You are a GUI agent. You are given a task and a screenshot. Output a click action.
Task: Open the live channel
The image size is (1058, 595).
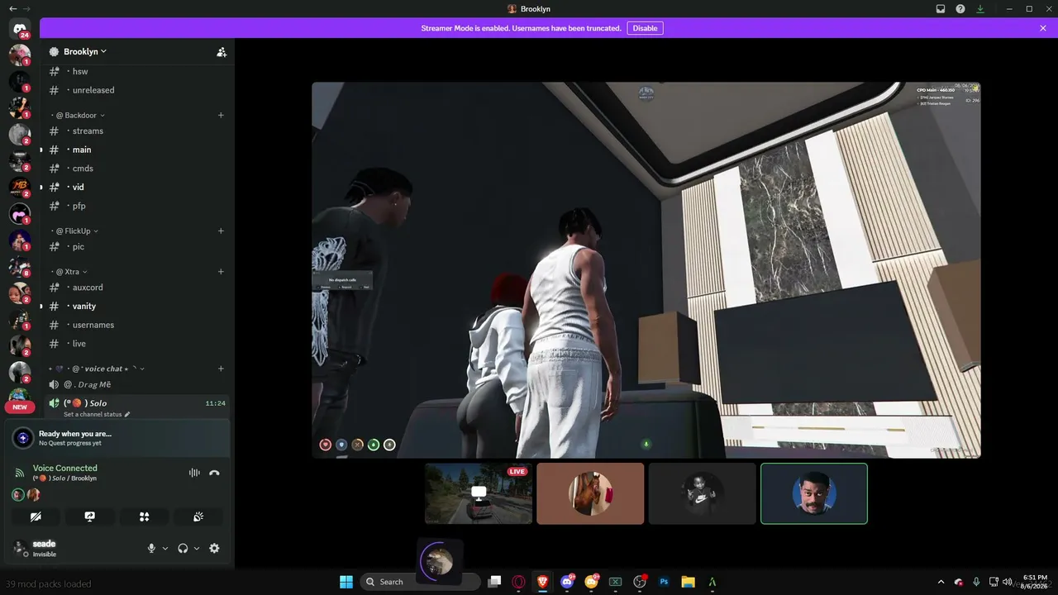tap(136, 344)
